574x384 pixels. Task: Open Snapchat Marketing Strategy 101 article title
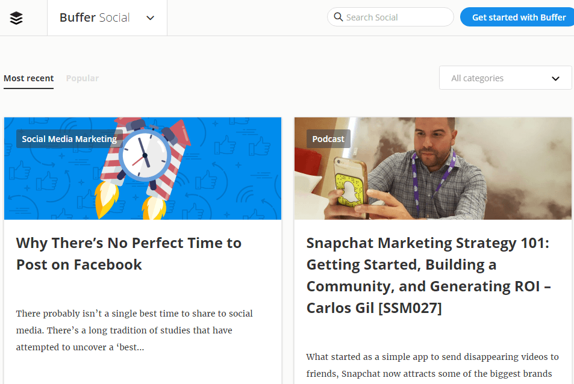coord(428,275)
